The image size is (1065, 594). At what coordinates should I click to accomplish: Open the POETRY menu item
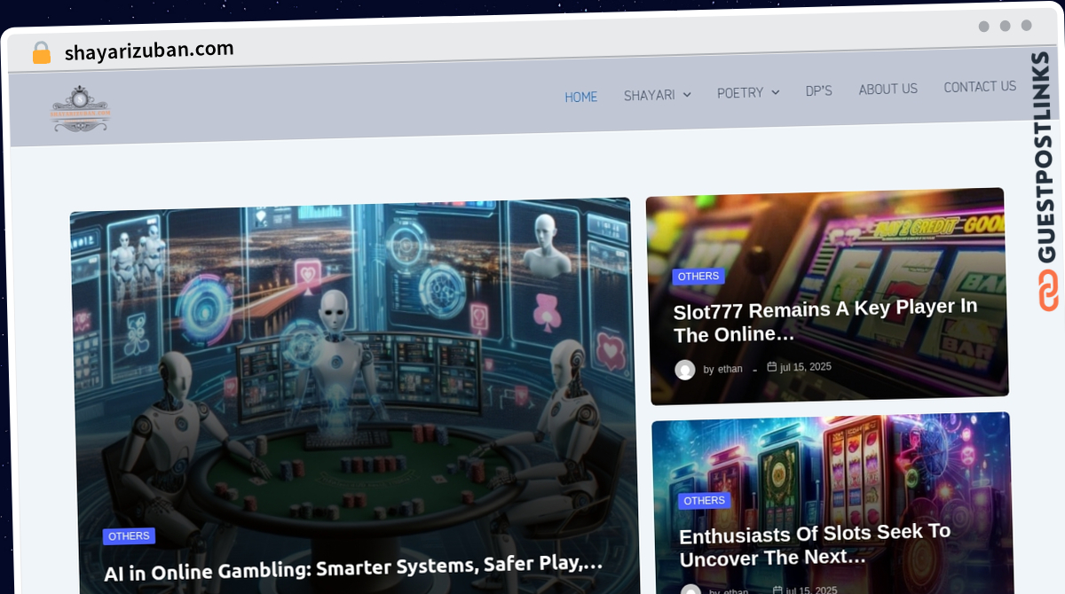[x=740, y=92]
